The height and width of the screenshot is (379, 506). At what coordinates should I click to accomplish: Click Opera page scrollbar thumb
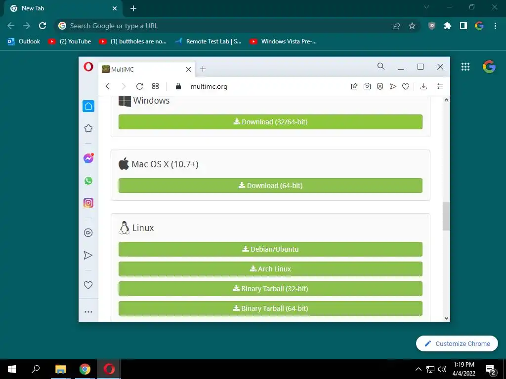[x=446, y=216]
